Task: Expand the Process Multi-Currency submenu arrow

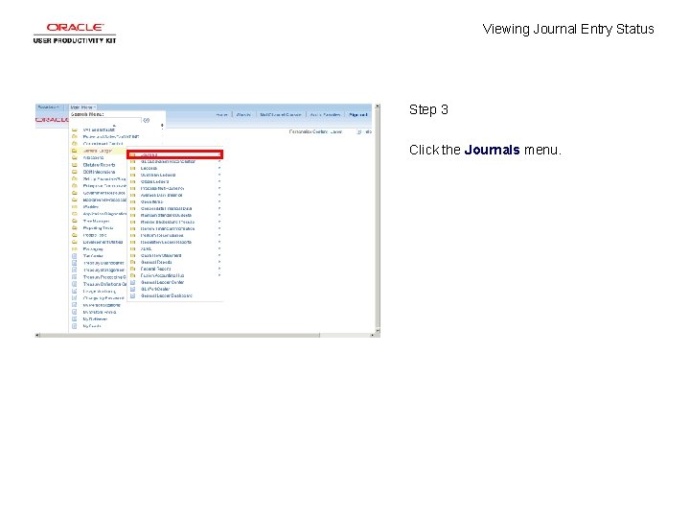Action: click(x=218, y=188)
